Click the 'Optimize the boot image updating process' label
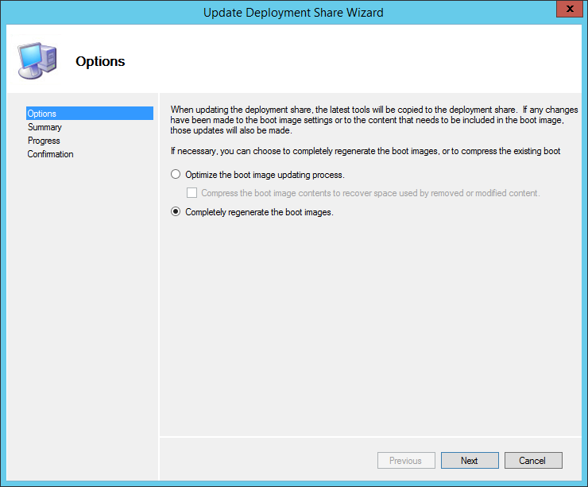This screenshot has height=487, width=588. click(x=265, y=175)
